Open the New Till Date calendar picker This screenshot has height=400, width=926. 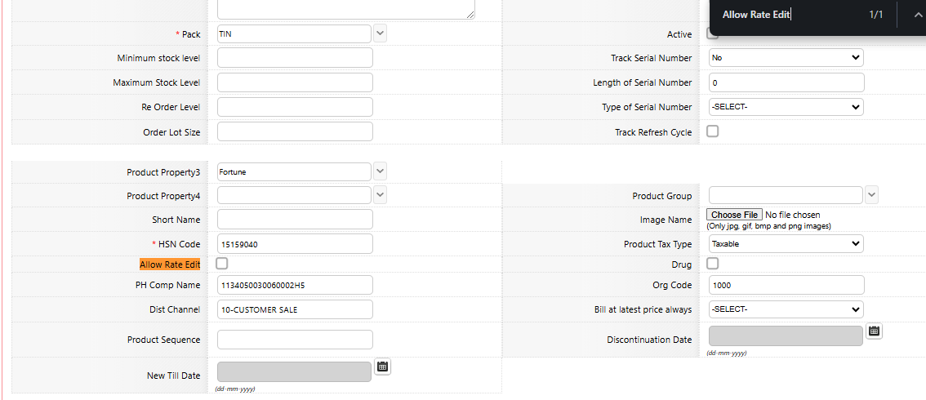pyautogui.click(x=382, y=367)
